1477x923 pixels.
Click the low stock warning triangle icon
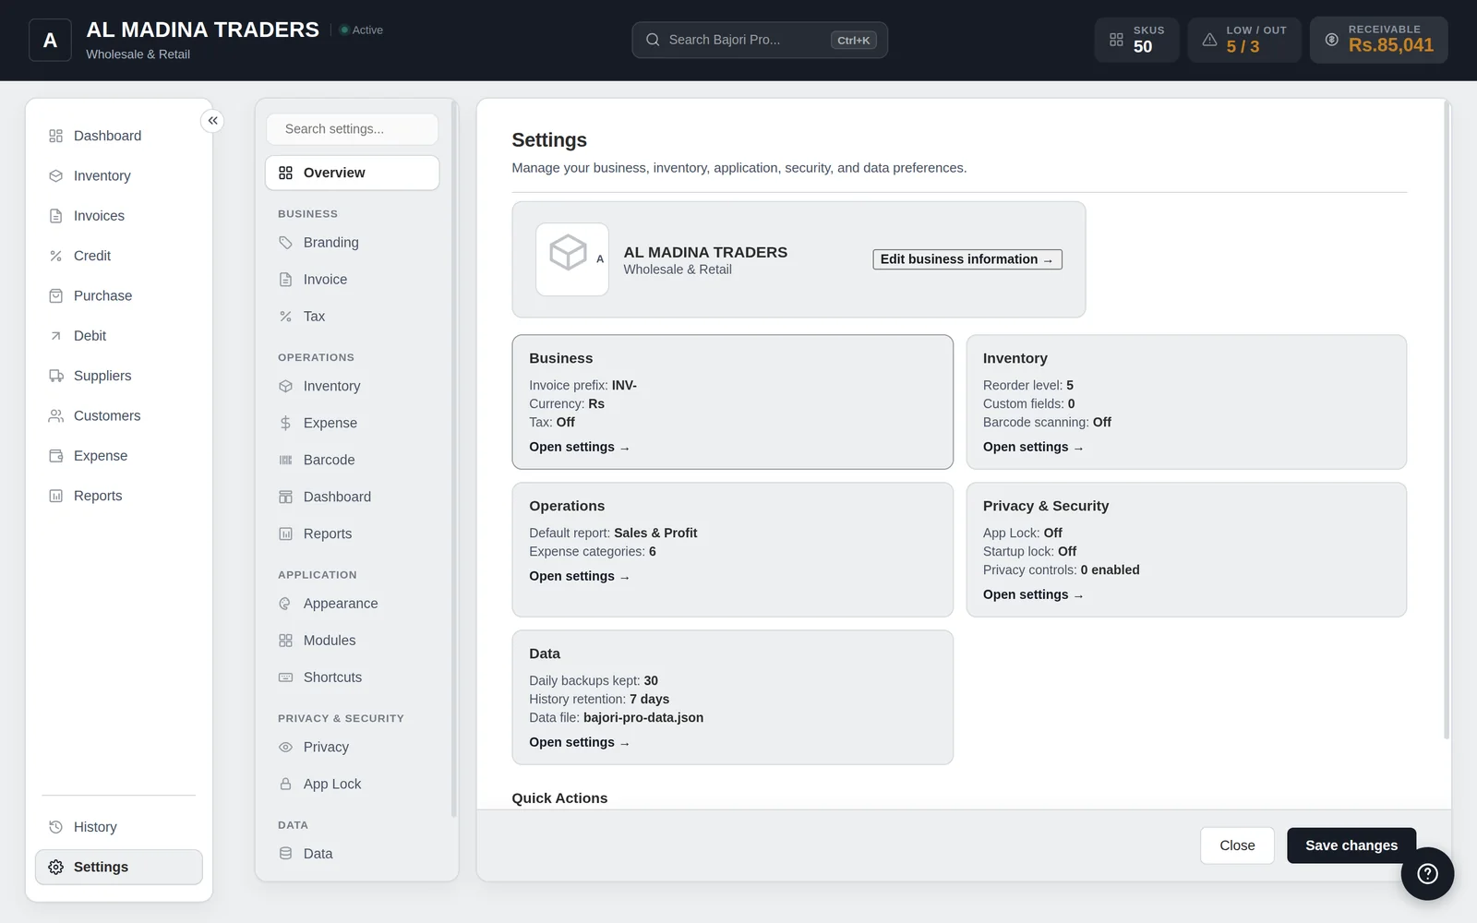click(1209, 40)
